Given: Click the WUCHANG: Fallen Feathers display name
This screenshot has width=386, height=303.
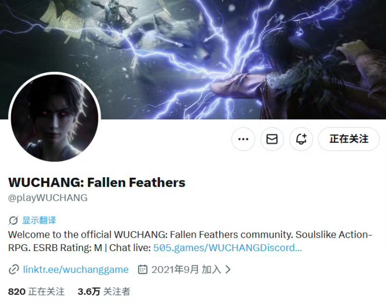Looking at the screenshot, I should click(x=96, y=183).
